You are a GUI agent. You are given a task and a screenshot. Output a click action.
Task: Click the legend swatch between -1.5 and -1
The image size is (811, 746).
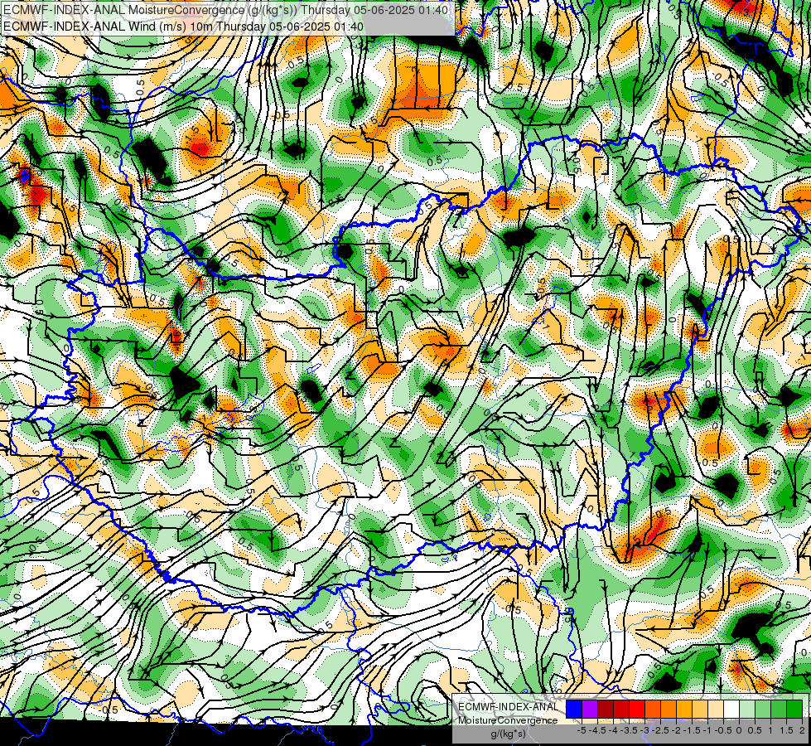coord(700,709)
